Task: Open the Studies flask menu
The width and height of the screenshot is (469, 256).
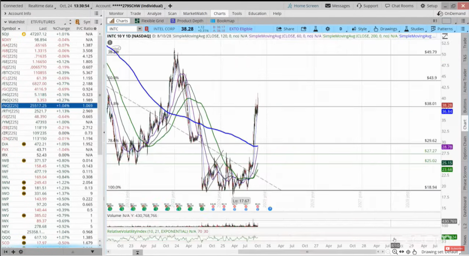Action: point(414,29)
